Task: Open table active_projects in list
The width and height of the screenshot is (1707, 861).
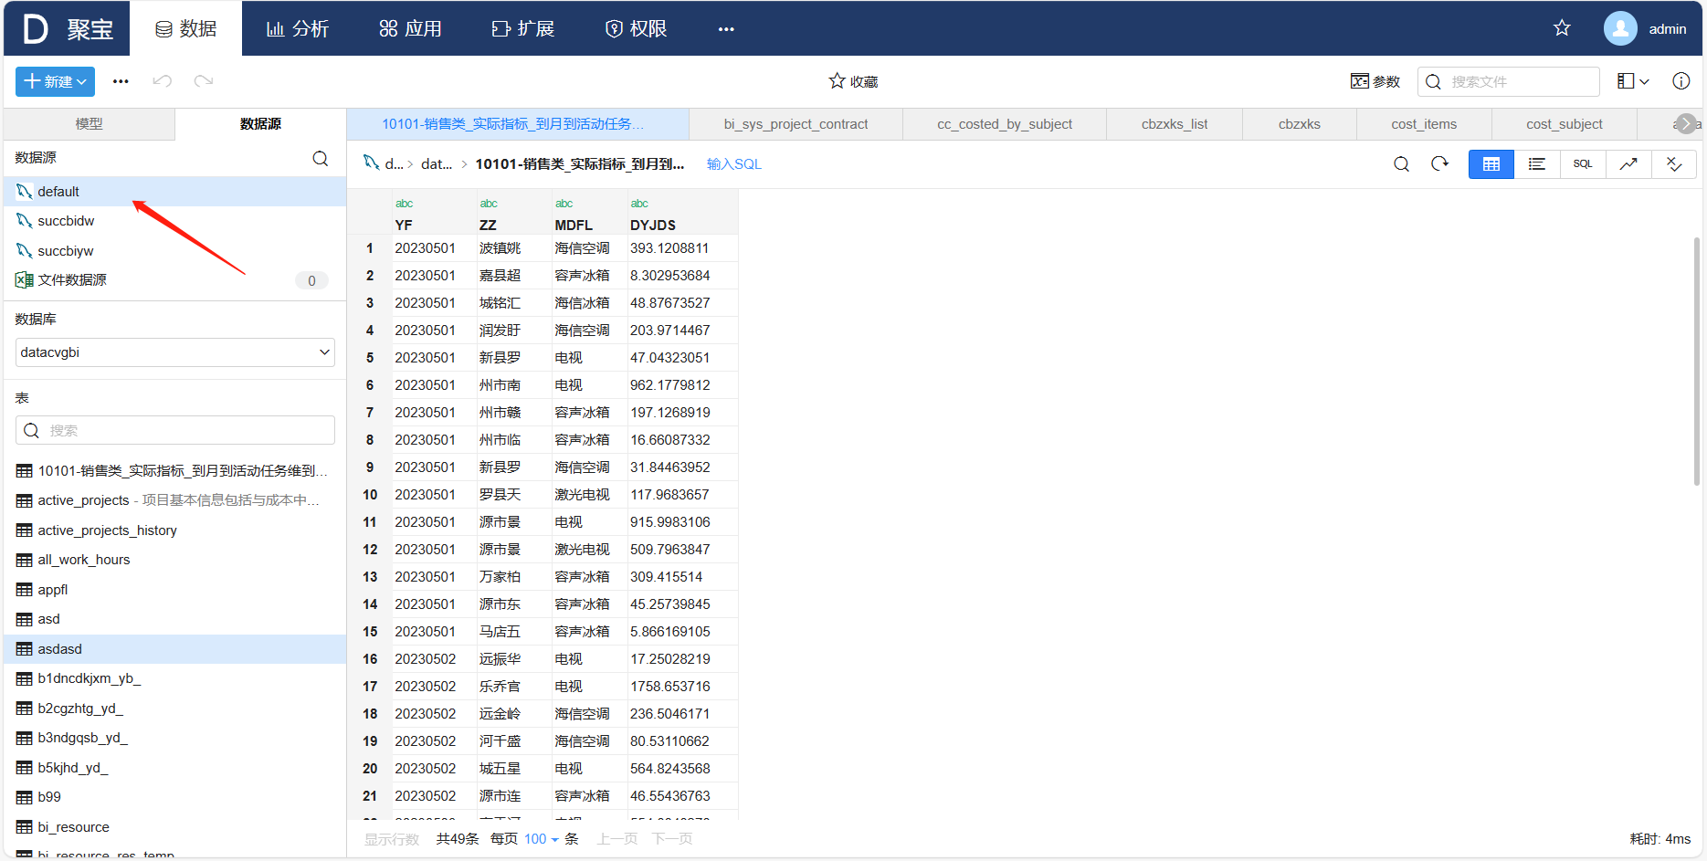Action: click(x=175, y=500)
